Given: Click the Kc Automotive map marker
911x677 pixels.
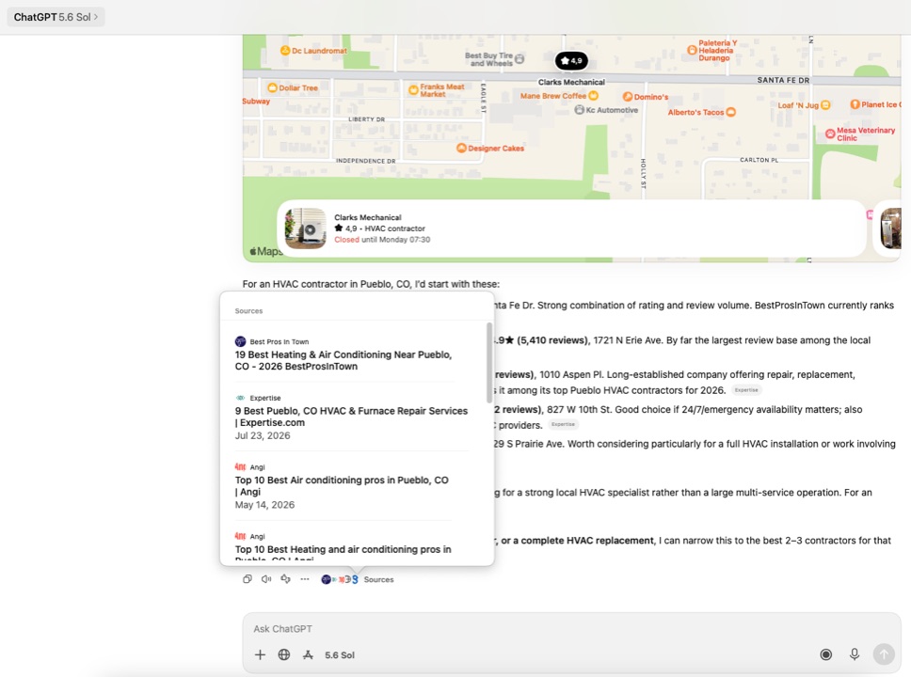Looking at the screenshot, I should pyautogui.click(x=579, y=110).
